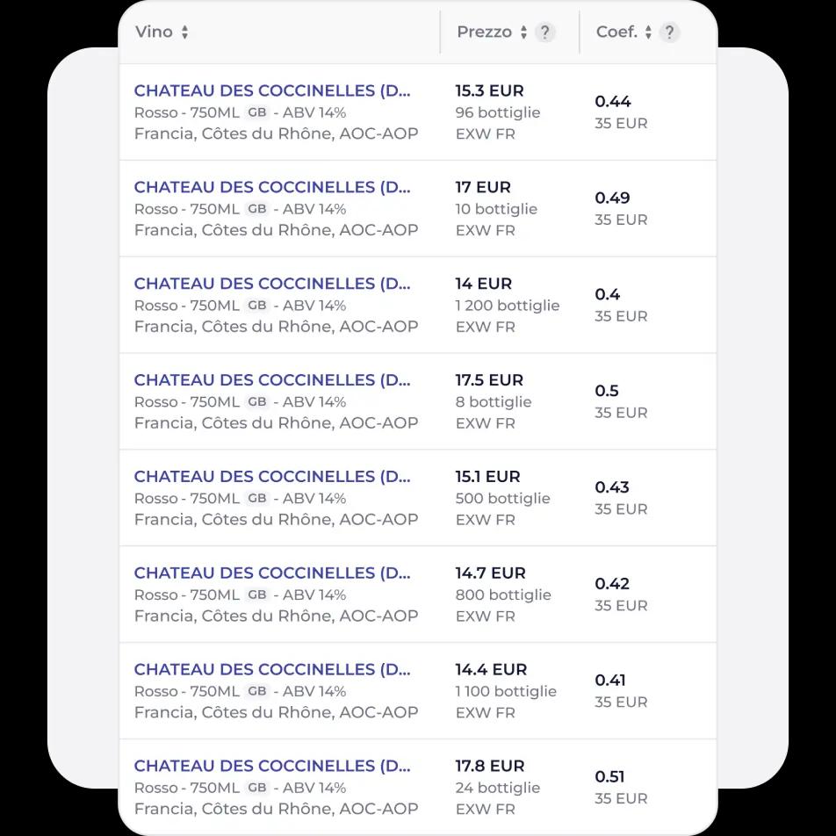
Task: Click 'Francia, Côtes du Rhône' in 14 EUR row
Action: point(234,327)
